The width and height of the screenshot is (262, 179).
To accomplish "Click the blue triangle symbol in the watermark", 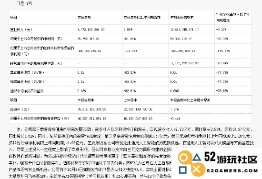I will pyautogui.click(x=197, y=158).
